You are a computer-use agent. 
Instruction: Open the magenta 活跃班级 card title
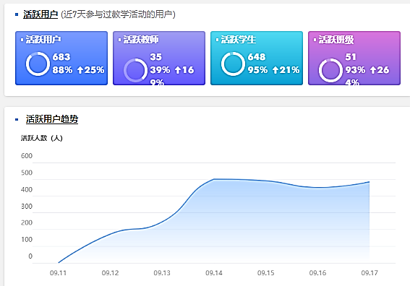[336, 40]
